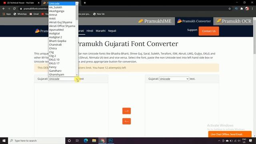Pick EKLG 17 from the font list
This screenshot has height=144, width=256.
[62, 63]
